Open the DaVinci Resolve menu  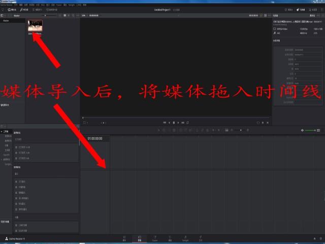[x=7, y=5]
